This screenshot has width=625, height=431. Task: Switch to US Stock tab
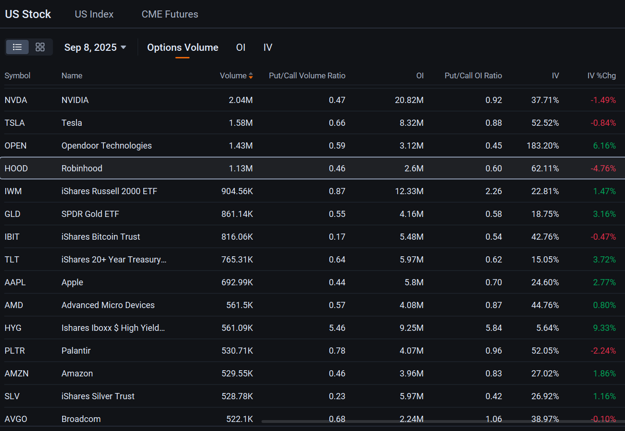click(x=28, y=14)
